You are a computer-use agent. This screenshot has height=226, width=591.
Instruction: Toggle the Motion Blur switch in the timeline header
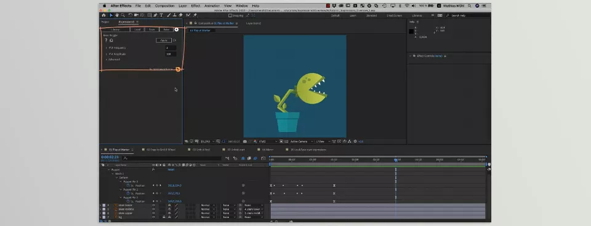point(255,158)
